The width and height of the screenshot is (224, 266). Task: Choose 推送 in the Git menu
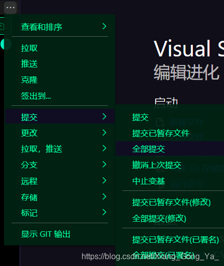(60, 64)
